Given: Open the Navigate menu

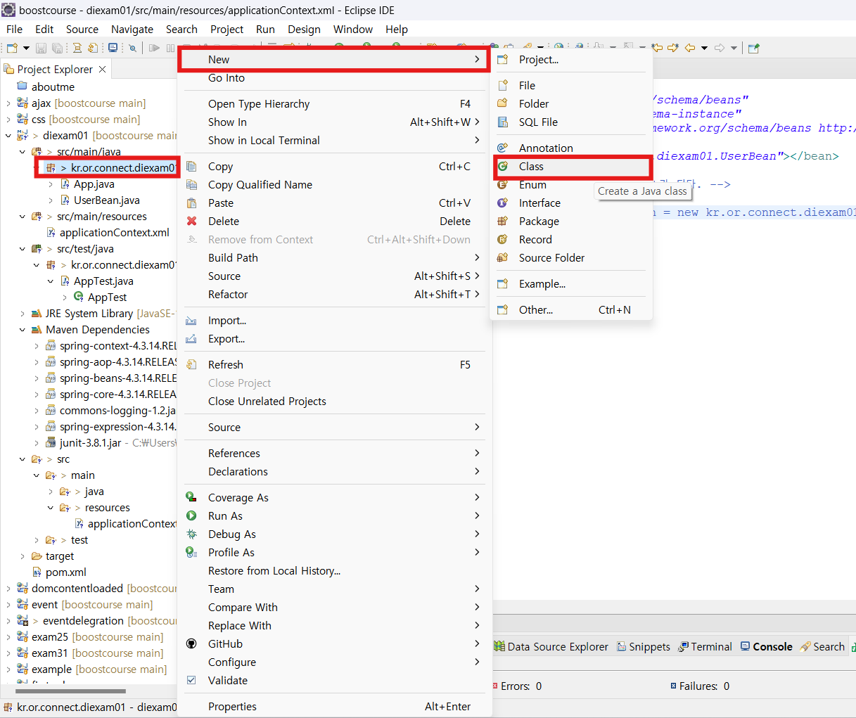Looking at the screenshot, I should pyautogui.click(x=132, y=30).
